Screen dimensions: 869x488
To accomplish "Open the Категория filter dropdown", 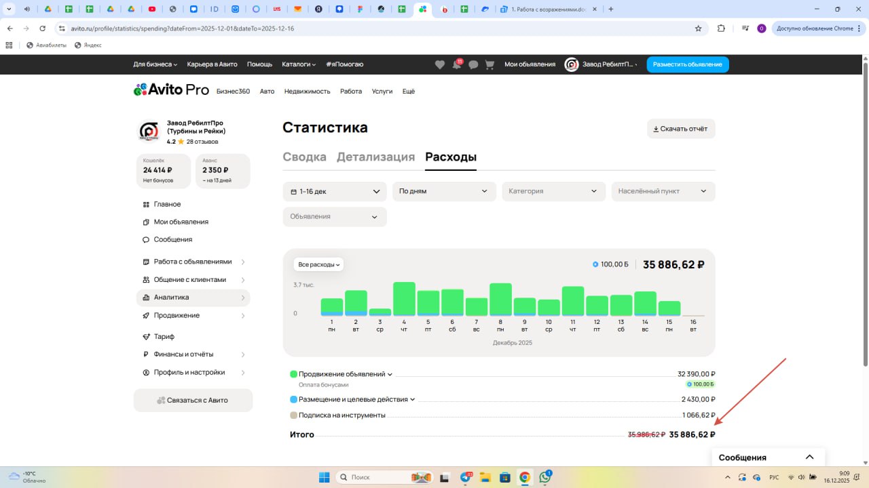I will 553,191.
